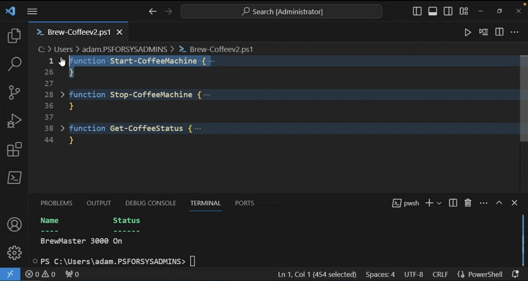Click terminal prompt input area
Viewport: 528px width, 281px height.
click(x=193, y=261)
